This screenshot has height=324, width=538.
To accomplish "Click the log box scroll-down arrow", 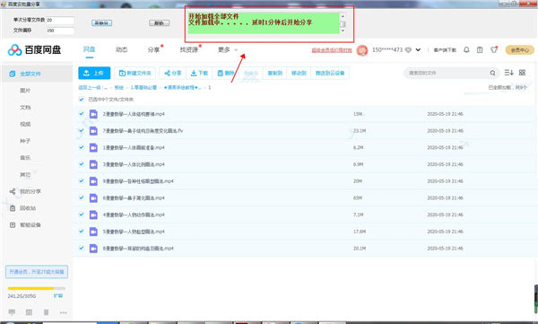I will point(343,31).
